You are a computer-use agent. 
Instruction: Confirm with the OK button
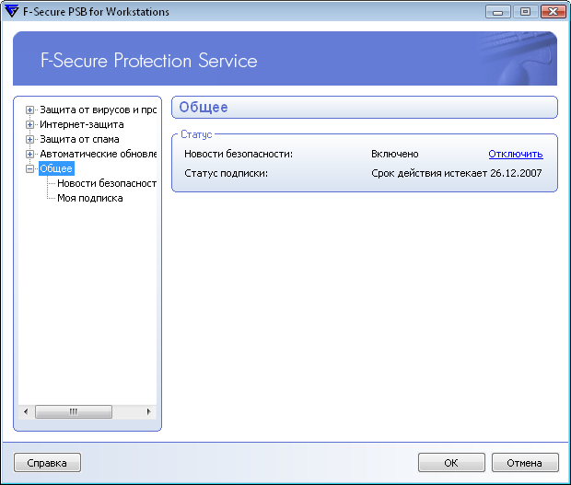coord(451,463)
